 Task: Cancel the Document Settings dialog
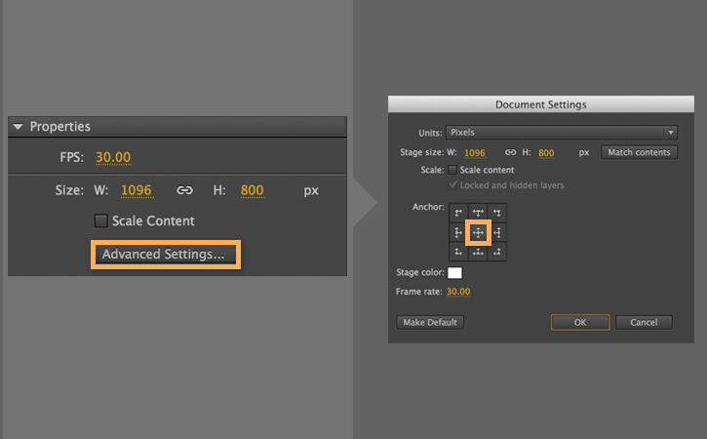(x=644, y=322)
